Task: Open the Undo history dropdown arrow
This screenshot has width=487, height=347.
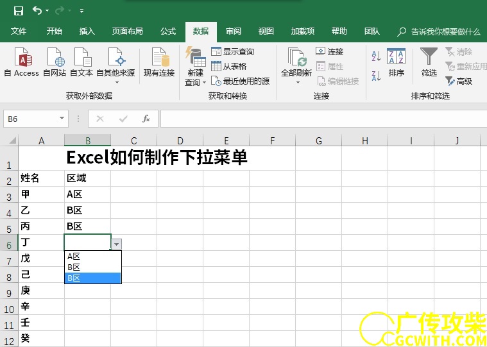Action: click(47, 11)
